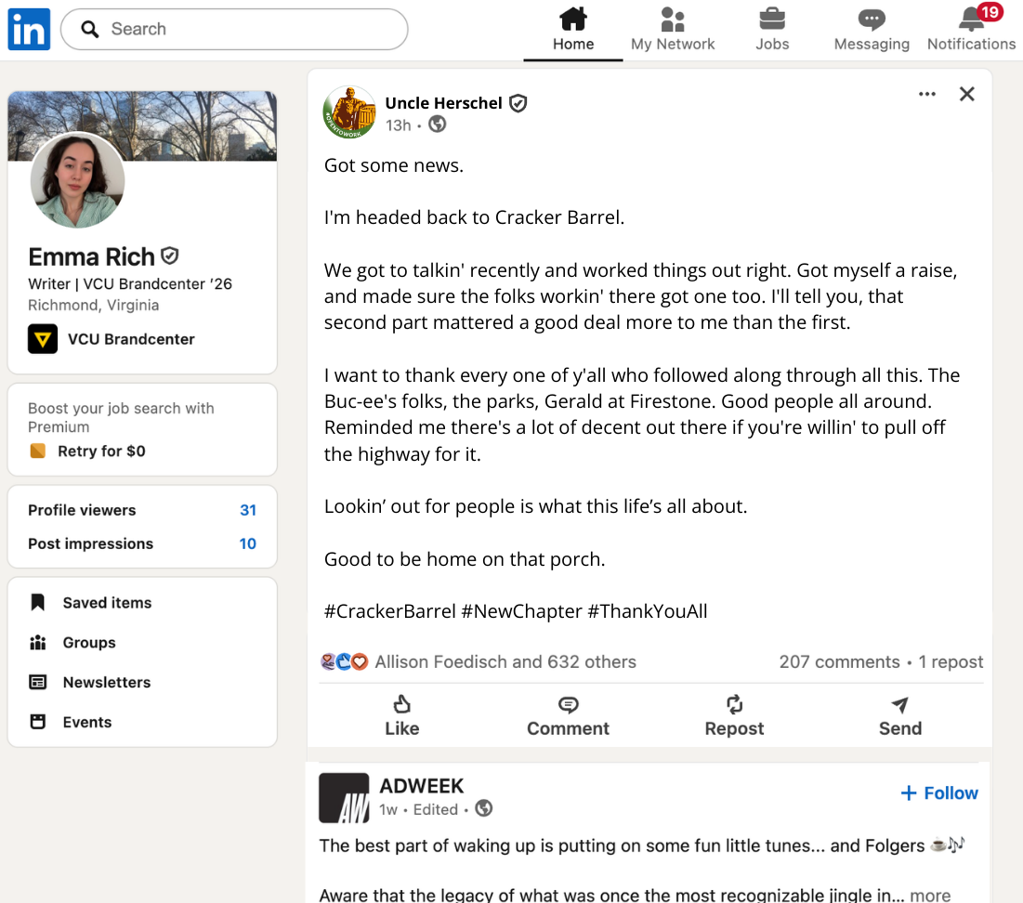Open Uncle Herschel profile name
1023x903 pixels.
click(443, 103)
